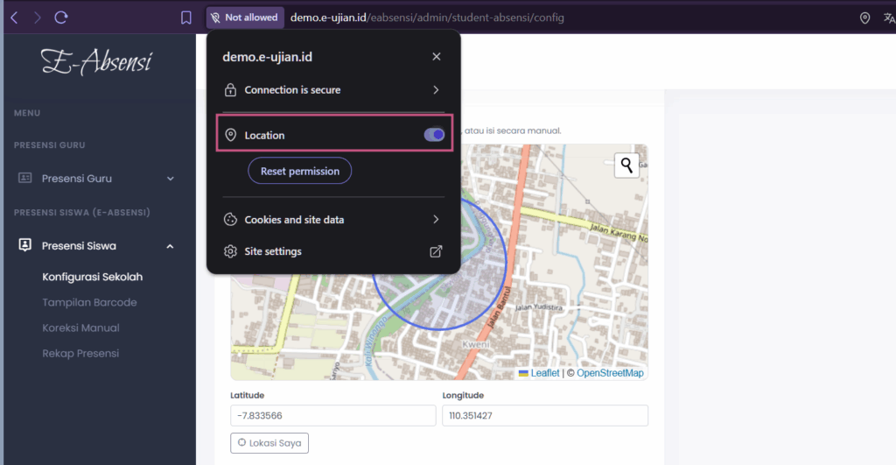Go forward with the browser forward arrow

coord(37,18)
